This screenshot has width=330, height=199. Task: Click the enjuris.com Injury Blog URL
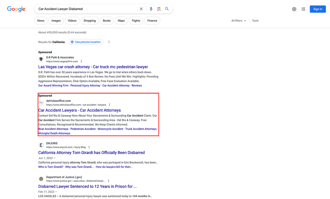66,147
